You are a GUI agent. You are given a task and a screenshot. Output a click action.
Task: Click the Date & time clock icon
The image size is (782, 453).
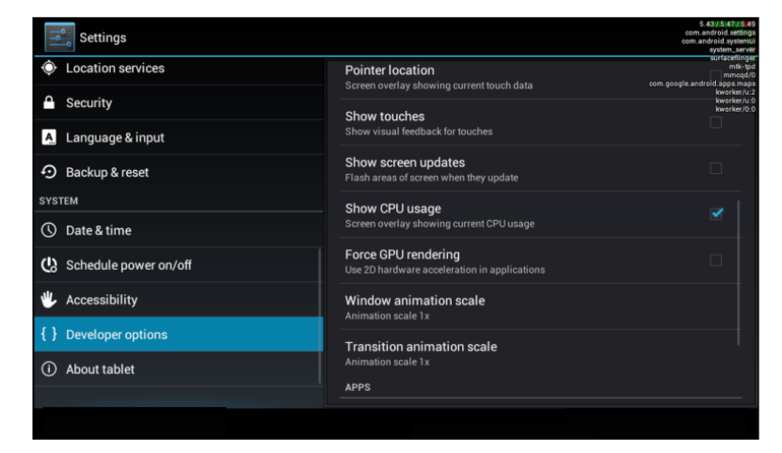click(49, 230)
